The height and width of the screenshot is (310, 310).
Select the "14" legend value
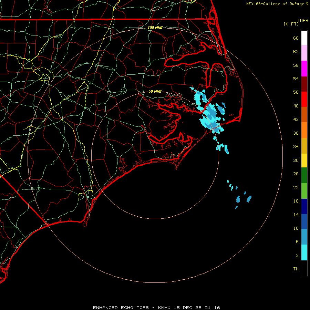(296, 215)
